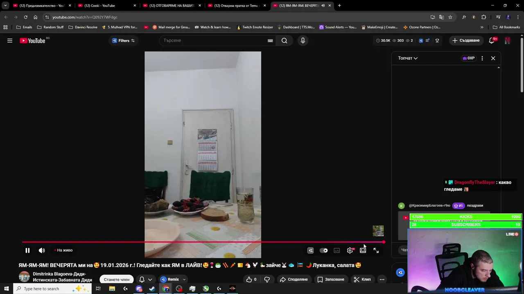Dislike the video with thumbs down
Screen dimensions: 524x294
tap(267, 279)
